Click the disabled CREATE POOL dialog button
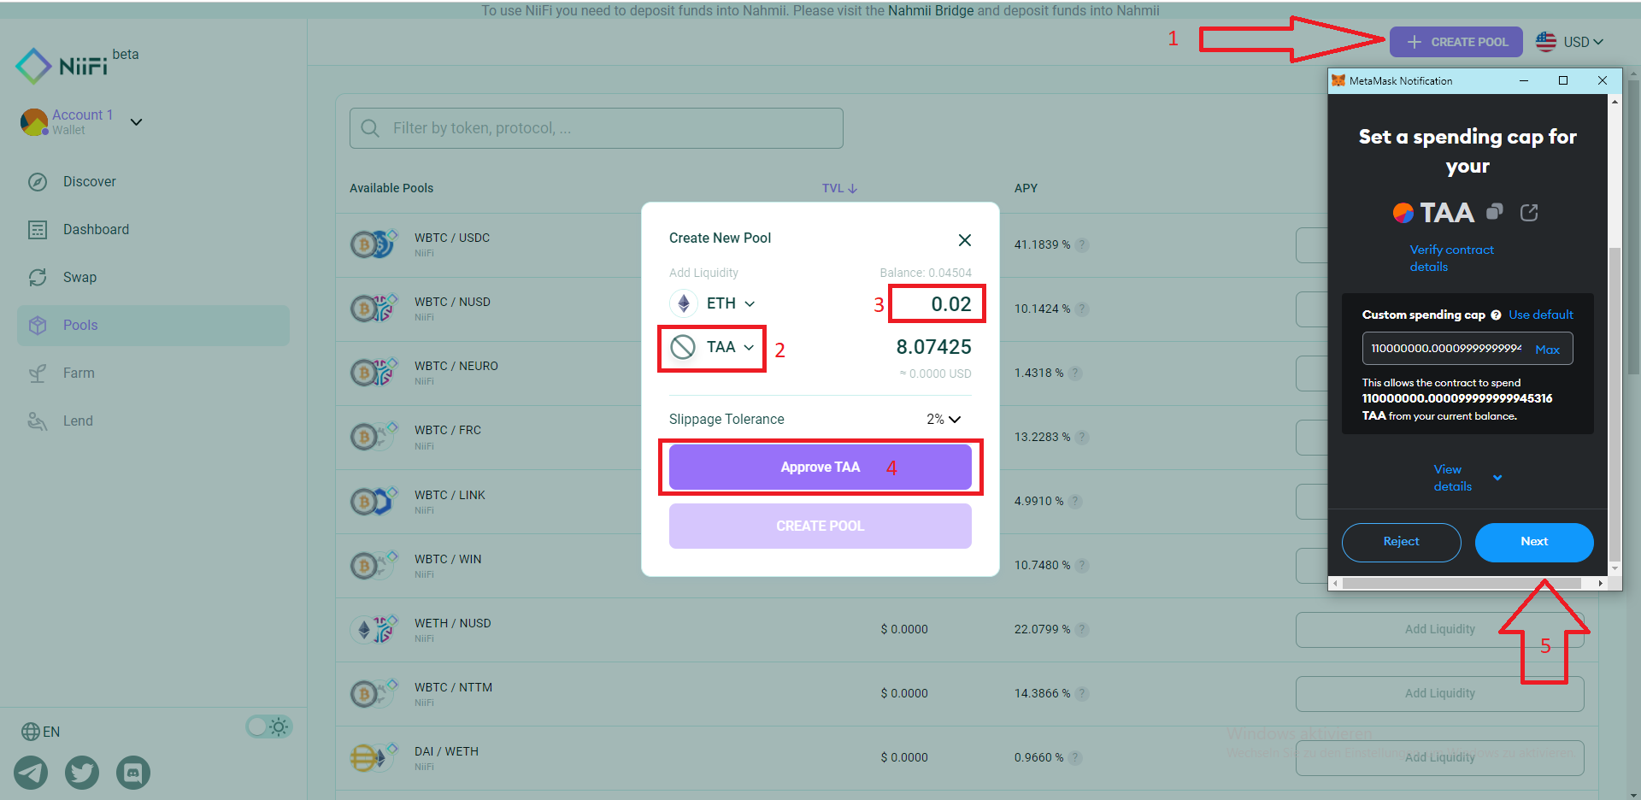1641x800 pixels. pyautogui.click(x=820, y=526)
